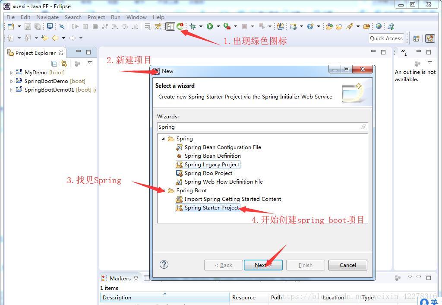
Task: Click the Save All toolbar icon
Action: pyautogui.click(x=38, y=26)
